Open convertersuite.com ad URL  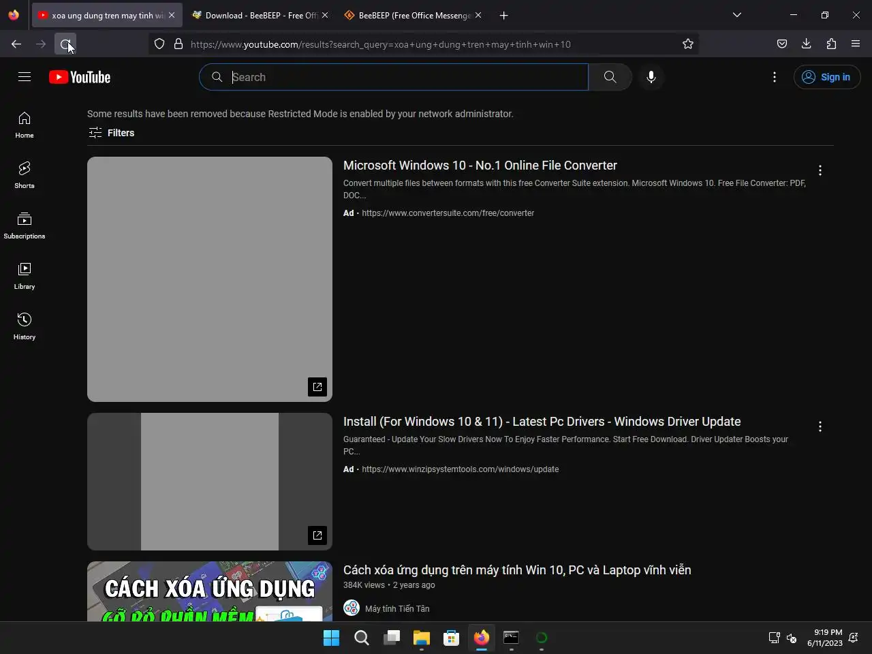(448, 213)
